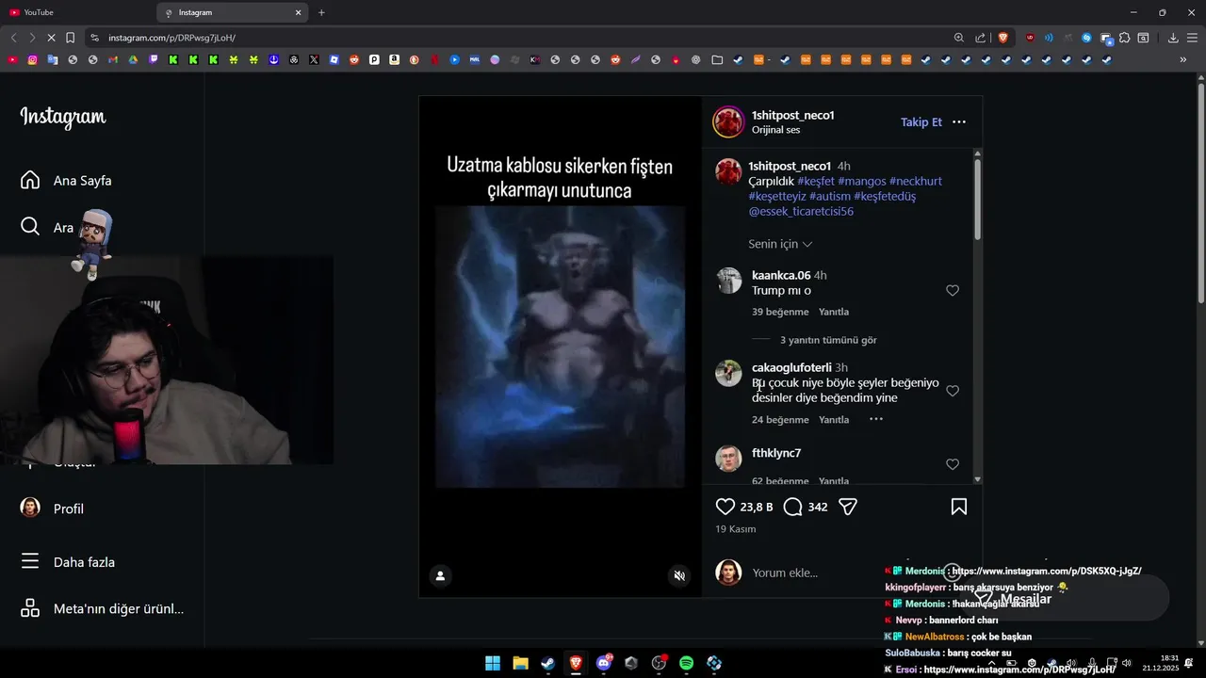Screen dimensions: 1206x678
Task: Open more options on cakaoglufoterli's comment
Action: [x=876, y=419]
